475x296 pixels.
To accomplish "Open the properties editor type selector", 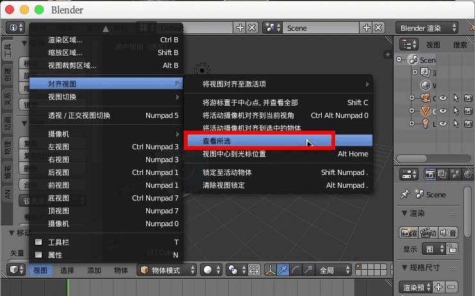I will click(x=409, y=174).
